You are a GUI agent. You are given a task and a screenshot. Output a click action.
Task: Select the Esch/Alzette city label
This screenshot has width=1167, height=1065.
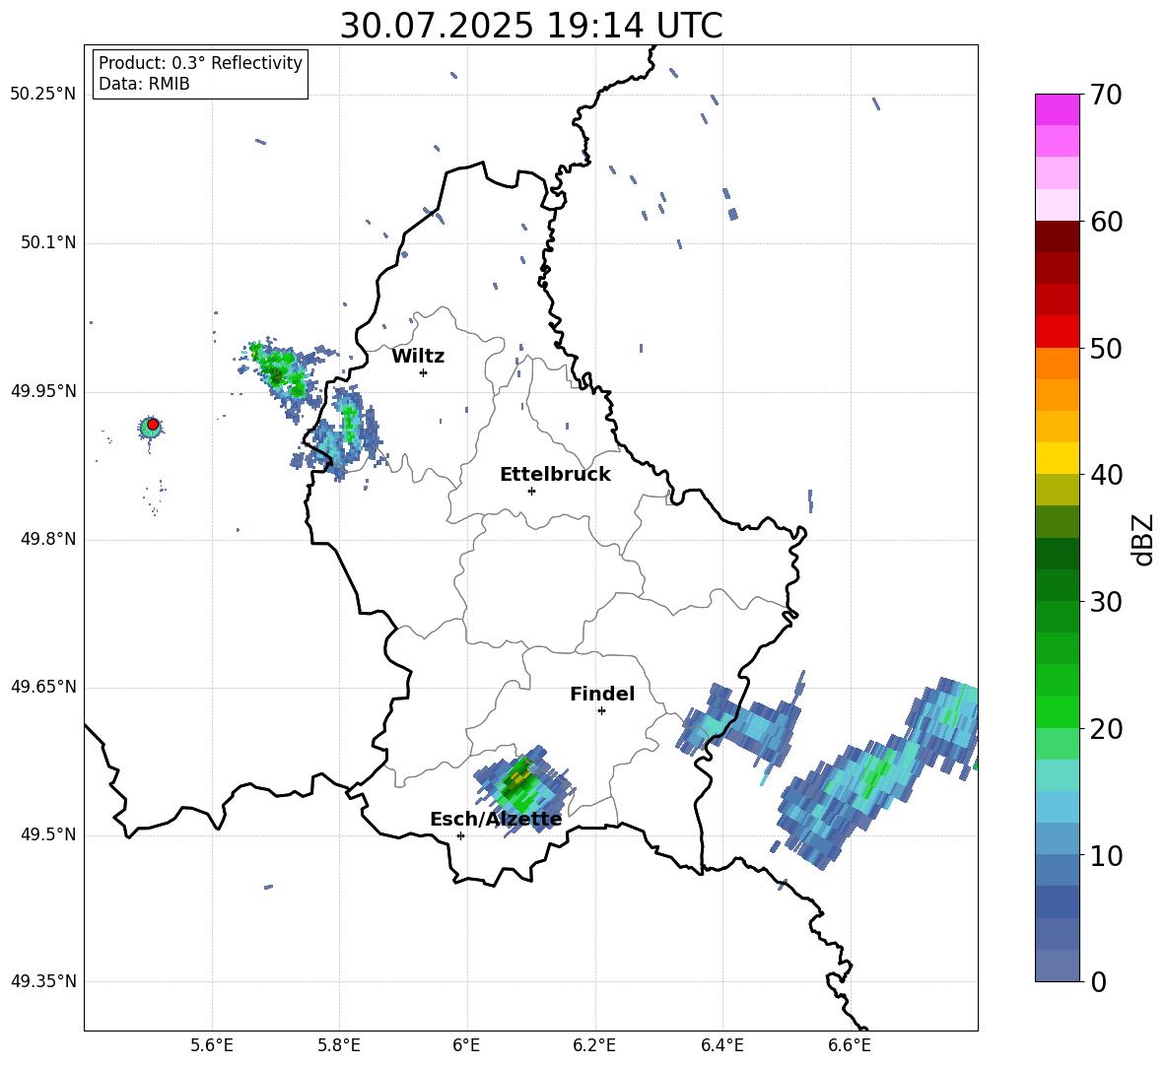(496, 820)
